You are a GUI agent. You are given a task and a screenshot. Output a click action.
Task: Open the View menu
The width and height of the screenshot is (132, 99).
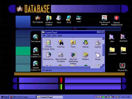click(54, 35)
